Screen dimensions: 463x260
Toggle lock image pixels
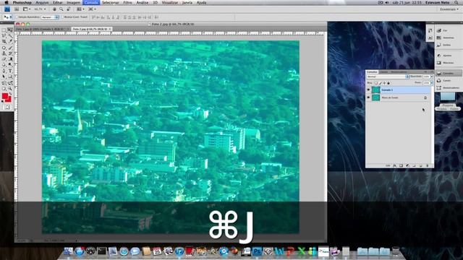[x=380, y=83]
